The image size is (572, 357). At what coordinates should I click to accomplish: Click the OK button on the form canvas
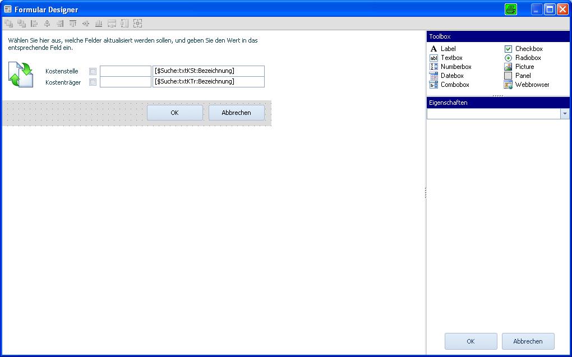tap(175, 113)
